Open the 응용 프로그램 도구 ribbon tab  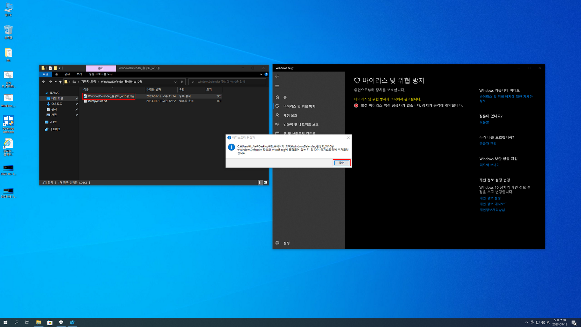101,74
